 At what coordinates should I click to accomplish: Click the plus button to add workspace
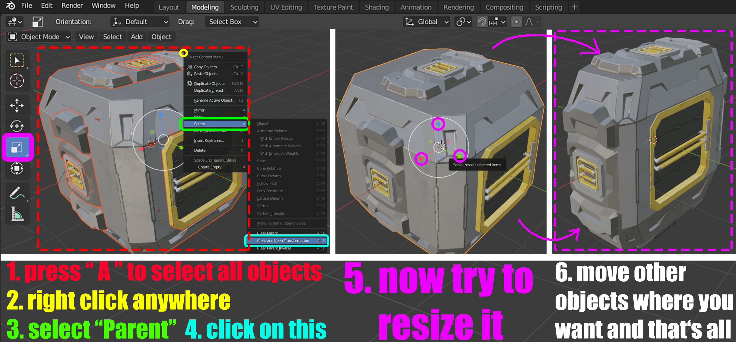[x=574, y=7]
